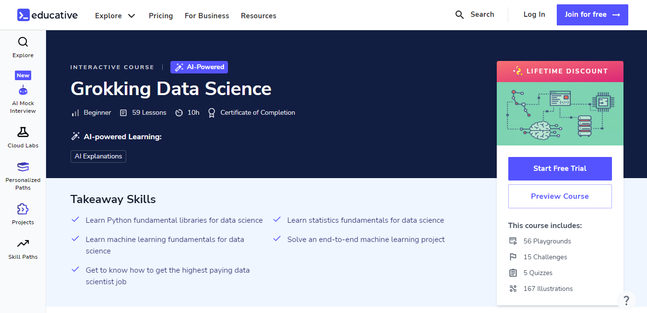This screenshot has height=313, width=647.
Task: Open Projects from the sidebar
Action: [x=23, y=209]
